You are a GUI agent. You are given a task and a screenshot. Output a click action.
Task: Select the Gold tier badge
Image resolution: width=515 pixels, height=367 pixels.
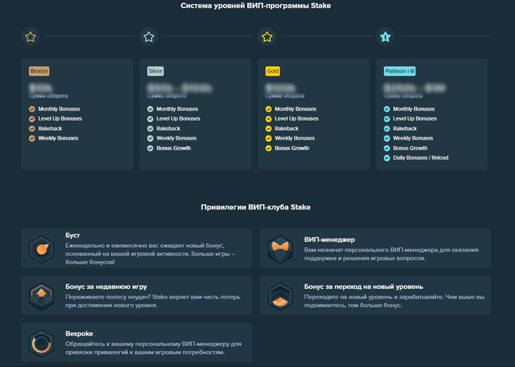pyautogui.click(x=273, y=71)
